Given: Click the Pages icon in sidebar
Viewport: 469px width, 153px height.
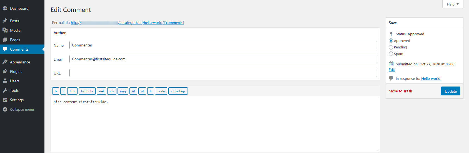Looking at the screenshot, I should [5, 40].
